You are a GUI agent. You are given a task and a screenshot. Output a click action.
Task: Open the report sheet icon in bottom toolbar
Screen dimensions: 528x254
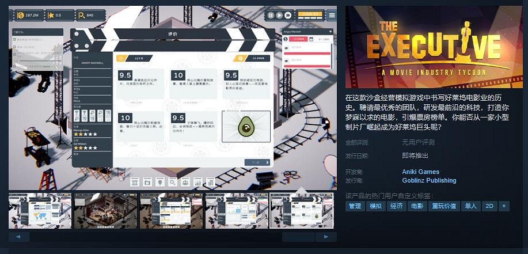click(x=211, y=182)
